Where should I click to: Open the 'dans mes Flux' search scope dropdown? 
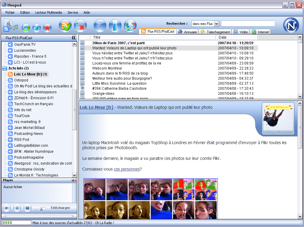(217, 24)
